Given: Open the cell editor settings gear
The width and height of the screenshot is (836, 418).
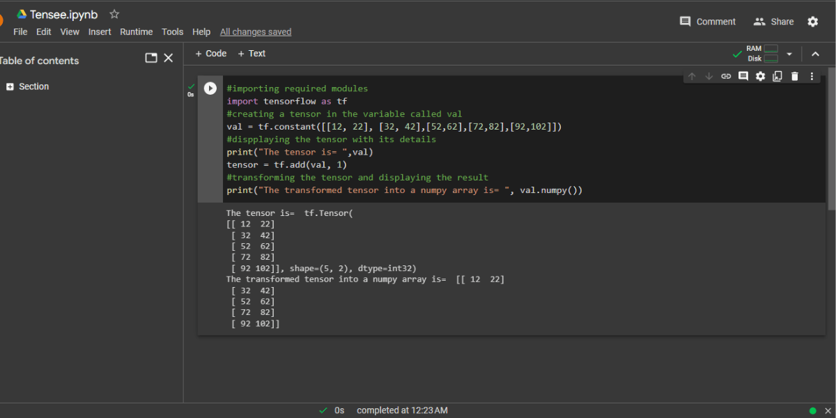Looking at the screenshot, I should (759, 76).
